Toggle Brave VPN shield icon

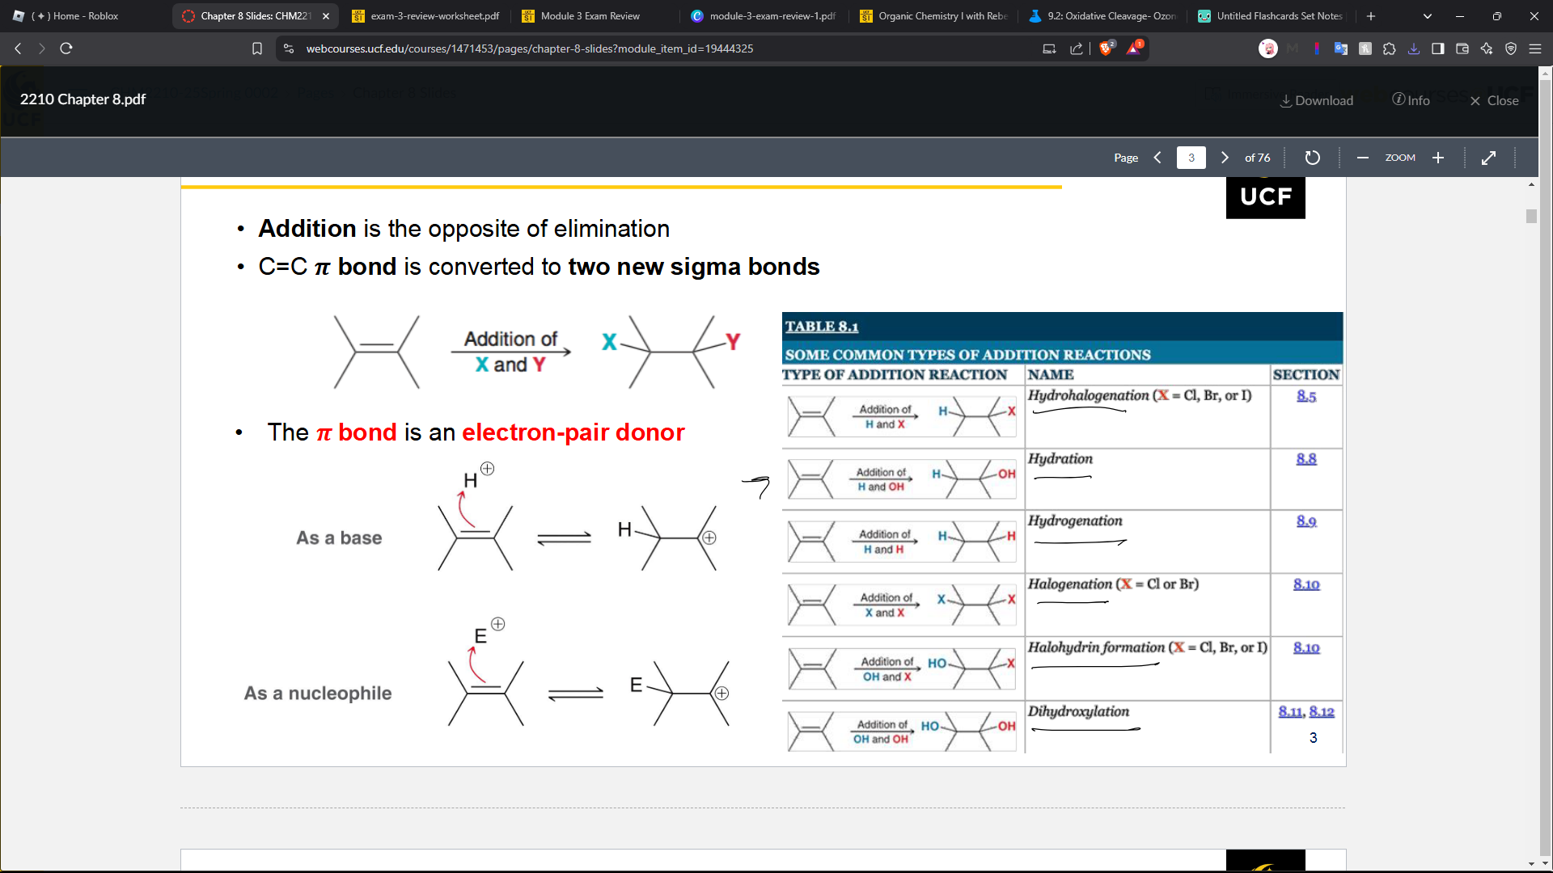tap(1511, 48)
